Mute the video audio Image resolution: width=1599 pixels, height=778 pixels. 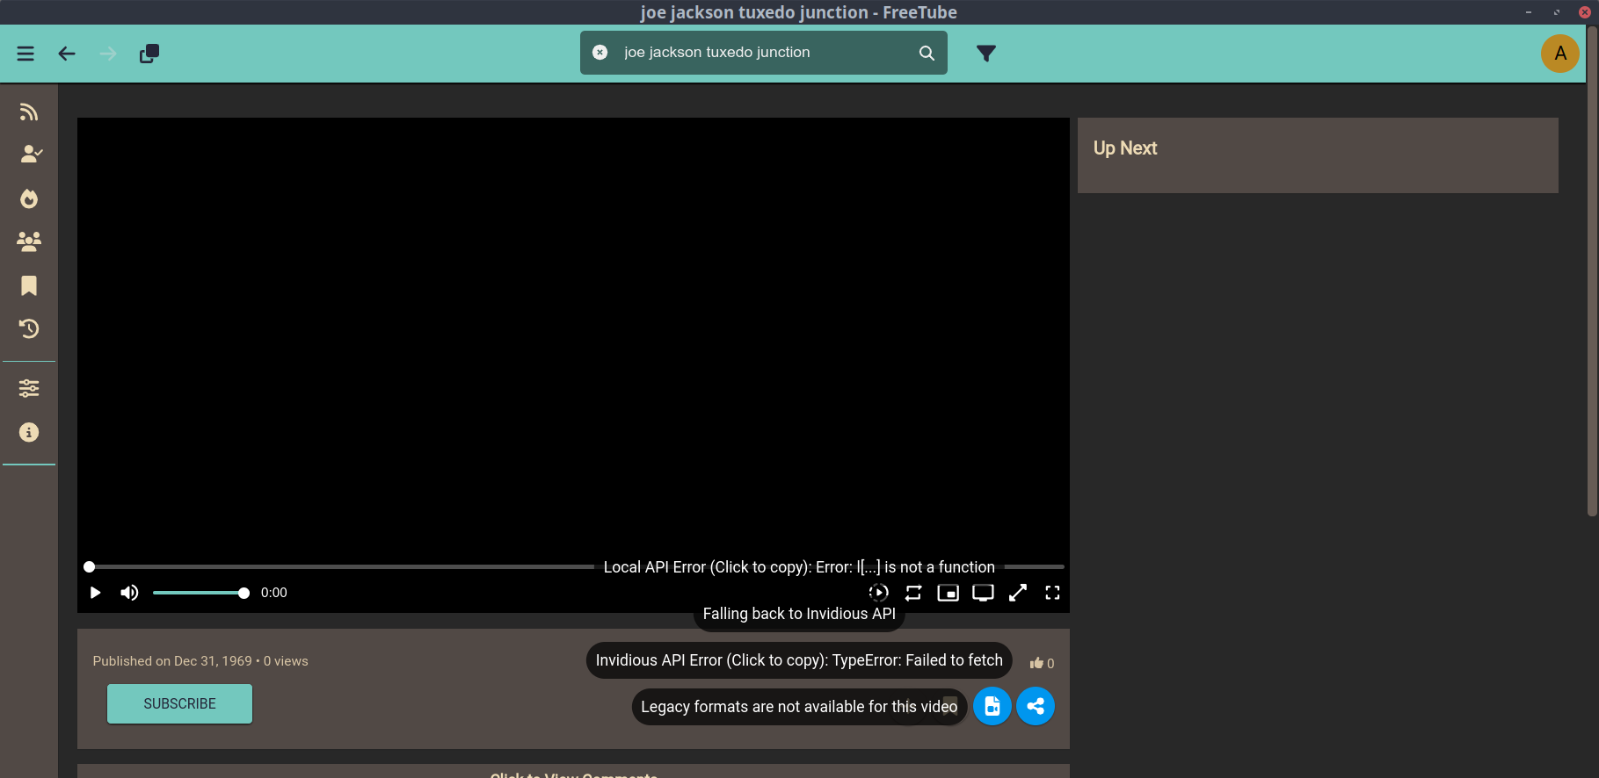(x=129, y=593)
